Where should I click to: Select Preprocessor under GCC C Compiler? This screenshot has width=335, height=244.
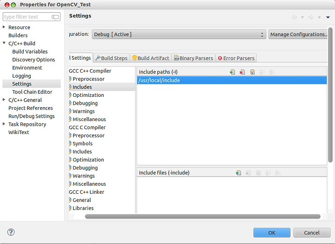[x=88, y=136]
